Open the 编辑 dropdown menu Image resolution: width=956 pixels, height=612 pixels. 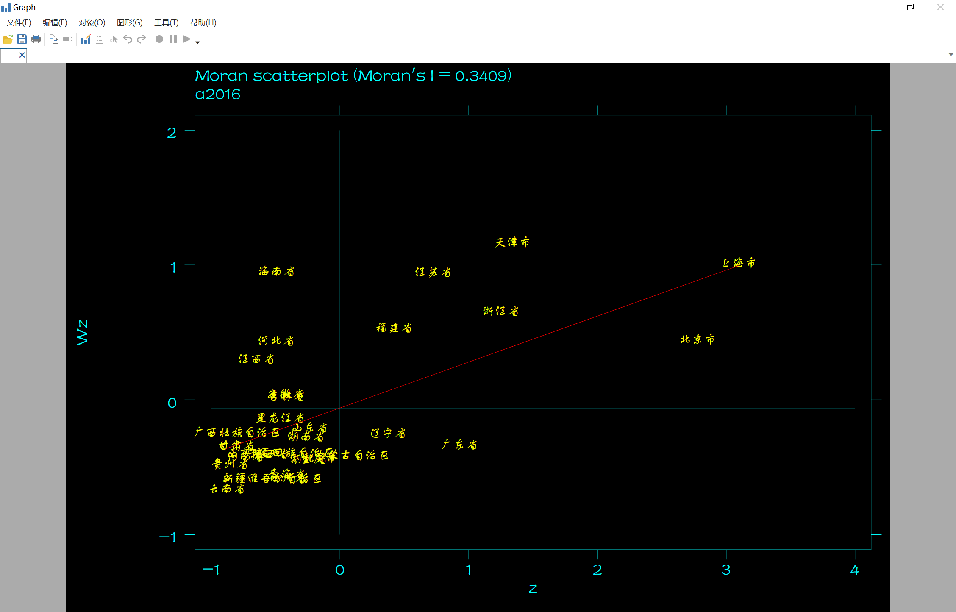point(54,22)
